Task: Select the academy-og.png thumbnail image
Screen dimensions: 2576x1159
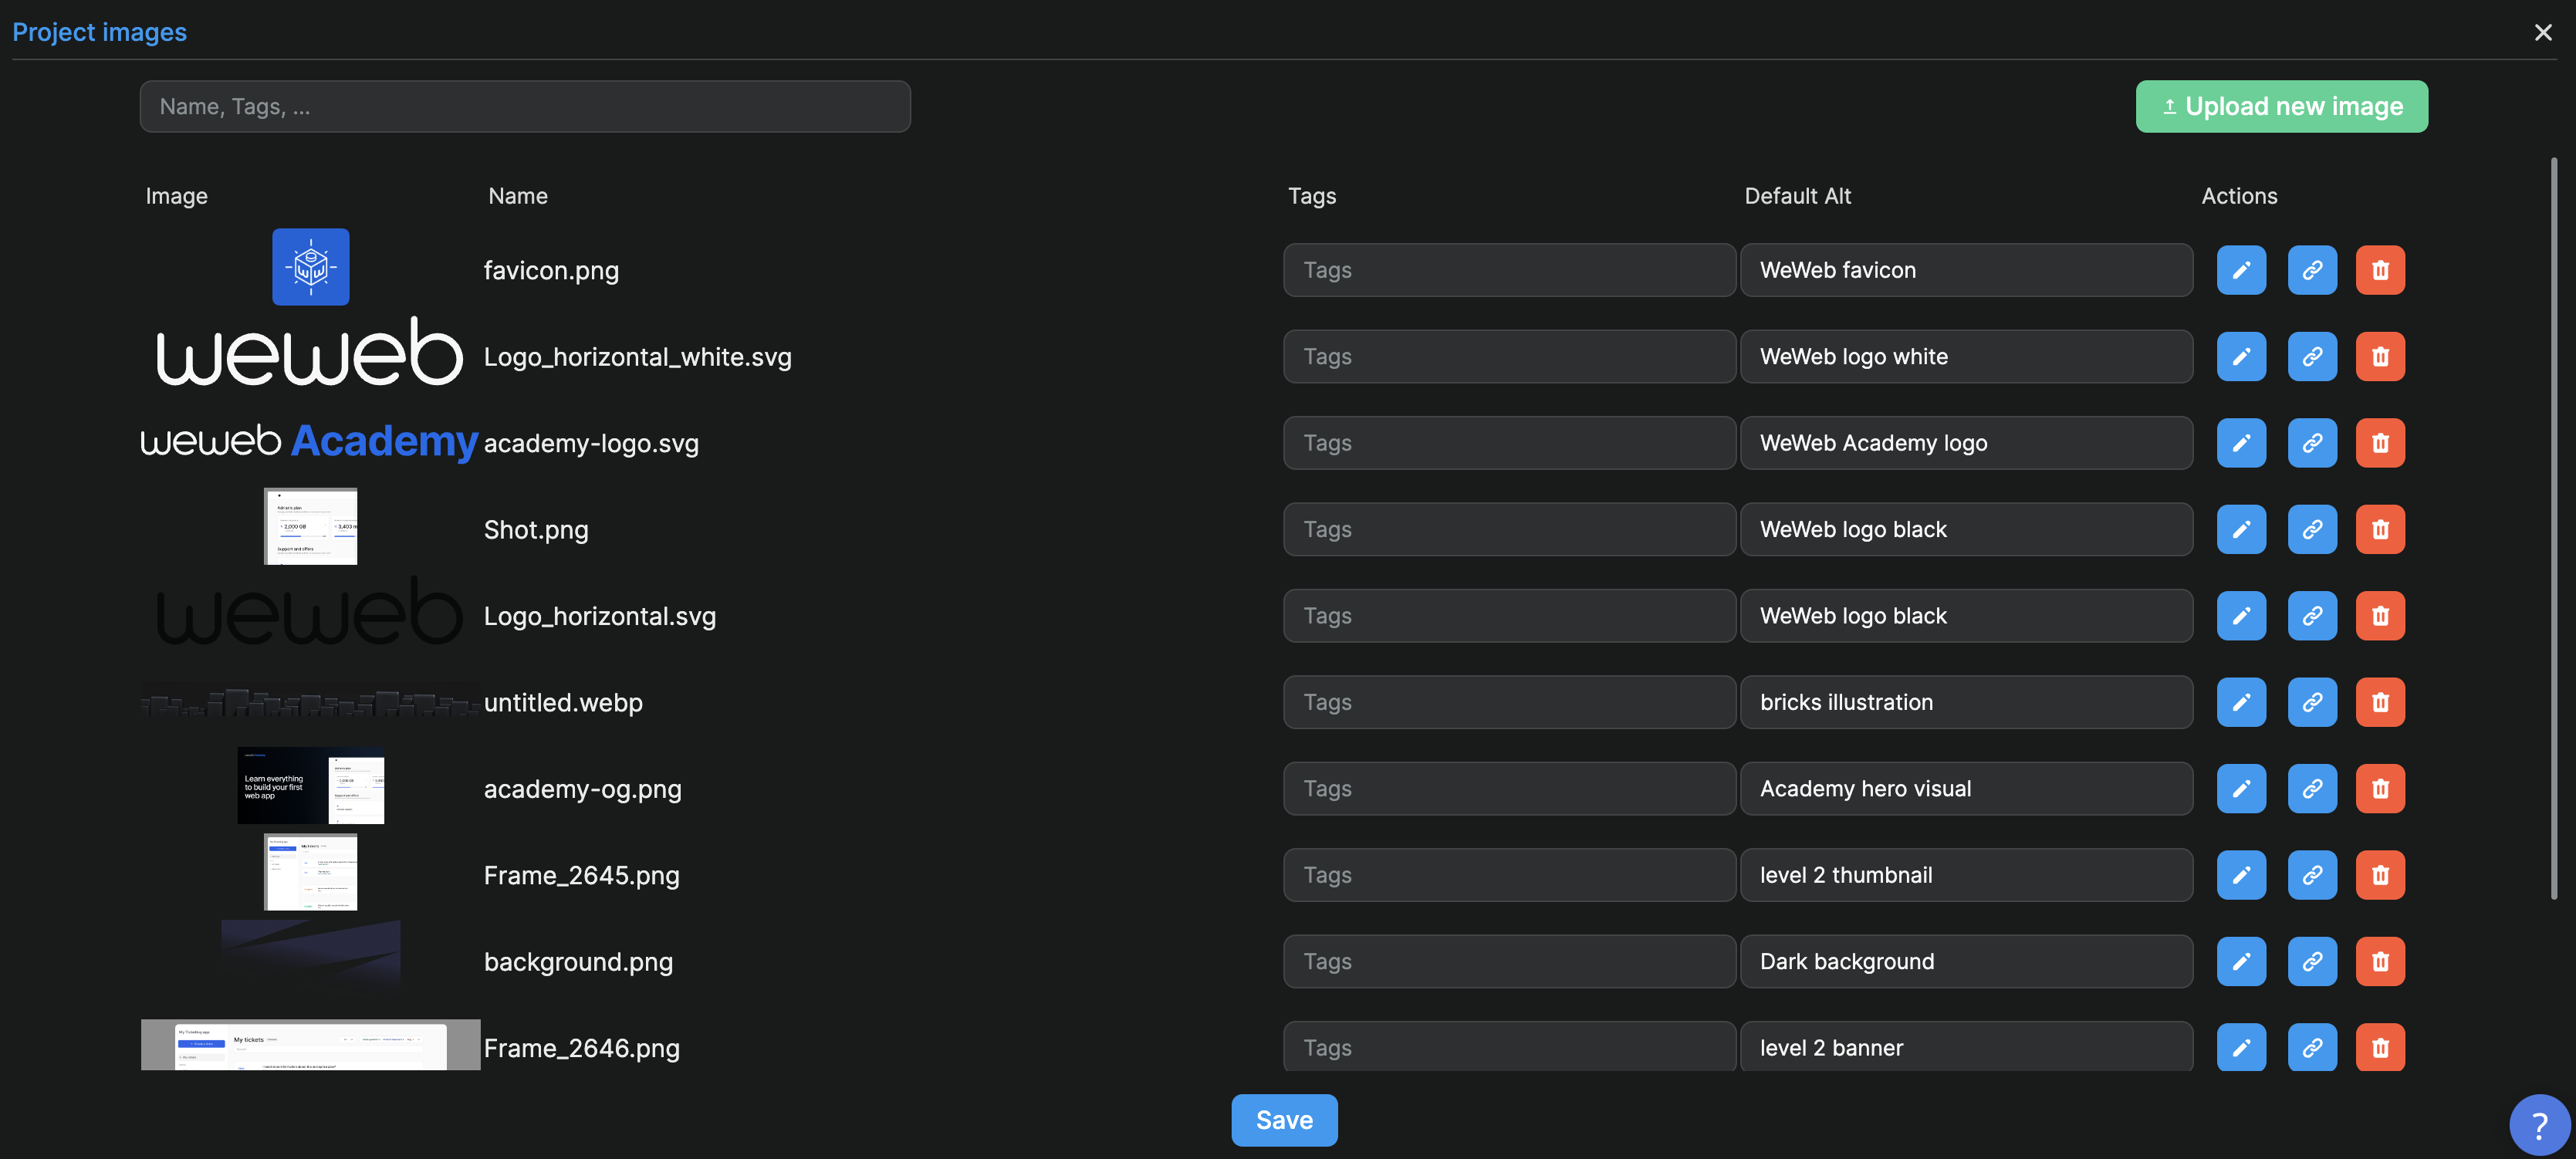Action: (310, 786)
